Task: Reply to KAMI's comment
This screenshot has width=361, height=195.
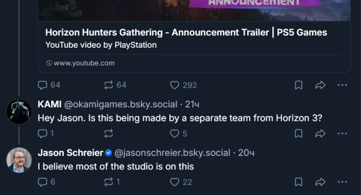Action: (42, 133)
